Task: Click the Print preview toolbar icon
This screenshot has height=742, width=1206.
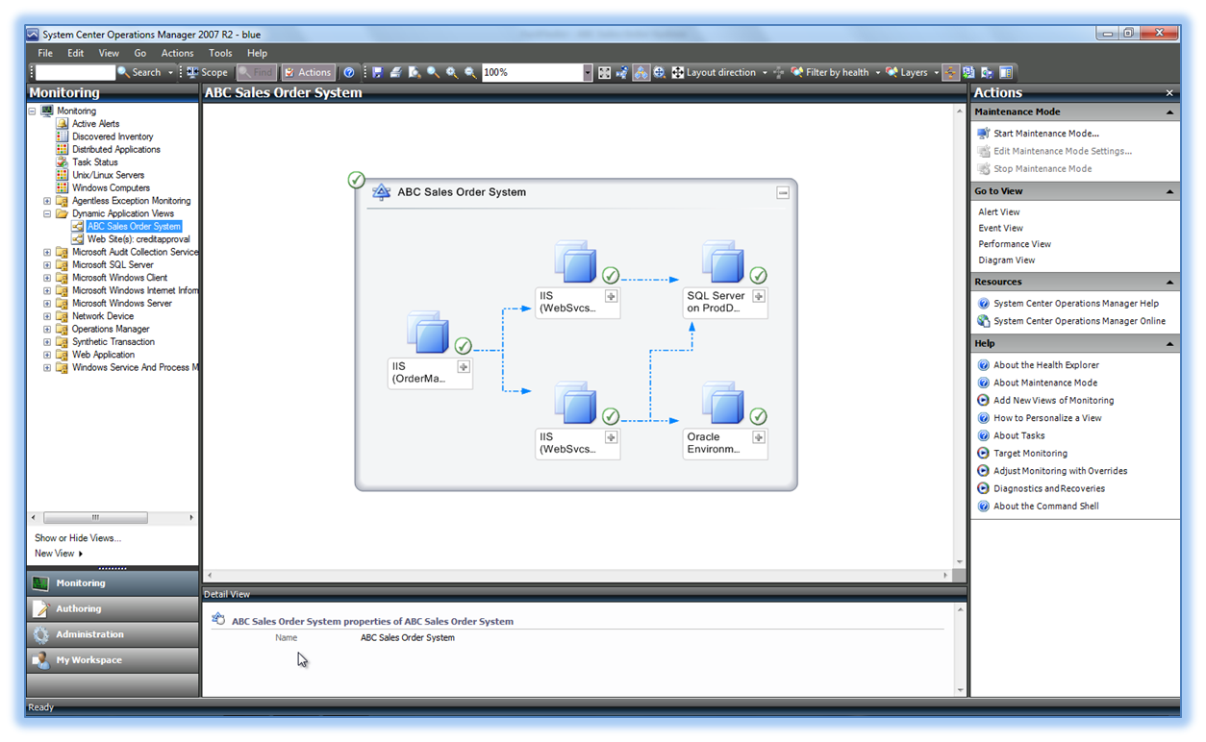Action: 415,72
